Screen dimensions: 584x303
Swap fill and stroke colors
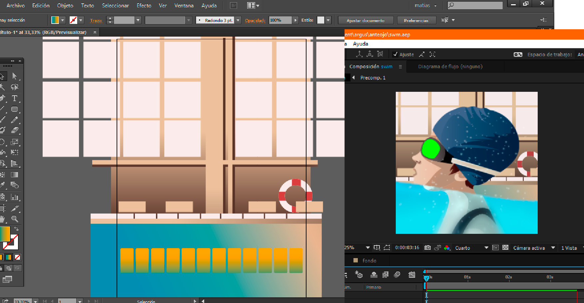pyautogui.click(x=16, y=229)
